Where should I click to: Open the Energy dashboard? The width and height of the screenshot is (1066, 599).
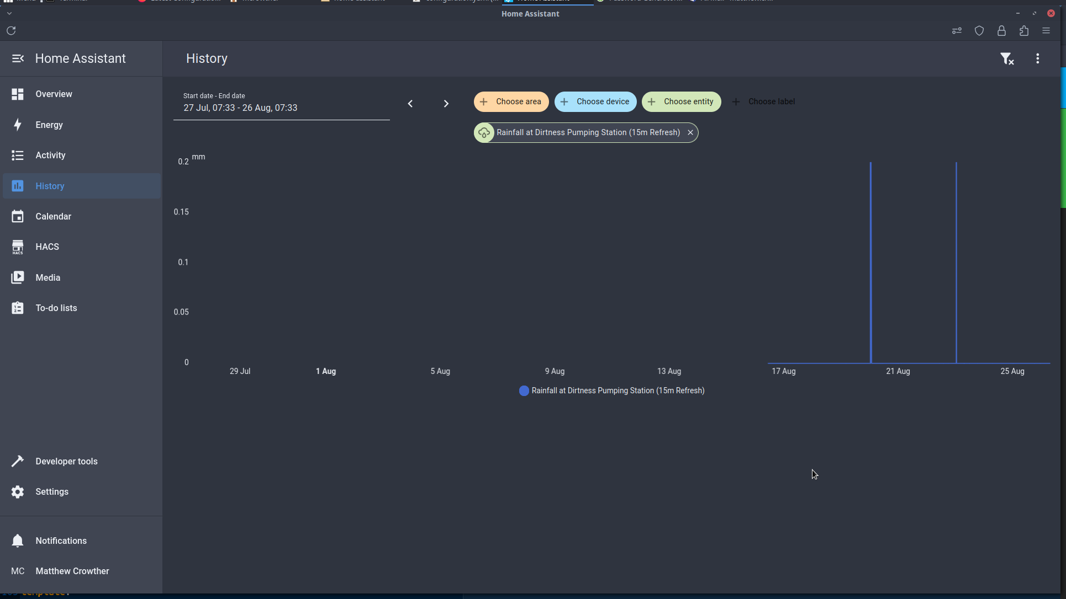click(49, 125)
